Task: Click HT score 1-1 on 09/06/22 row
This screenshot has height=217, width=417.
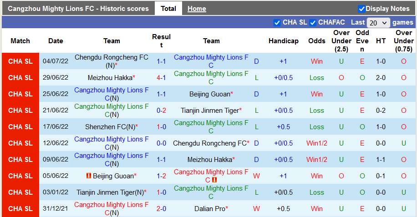Action: (381, 160)
